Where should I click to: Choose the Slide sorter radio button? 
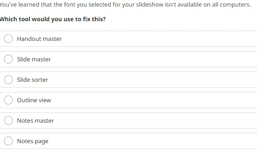coord(8,80)
